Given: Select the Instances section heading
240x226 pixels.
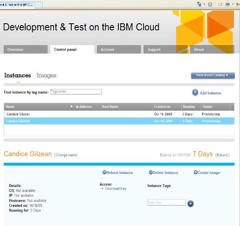Looking at the screenshot, I should (x=18, y=75).
